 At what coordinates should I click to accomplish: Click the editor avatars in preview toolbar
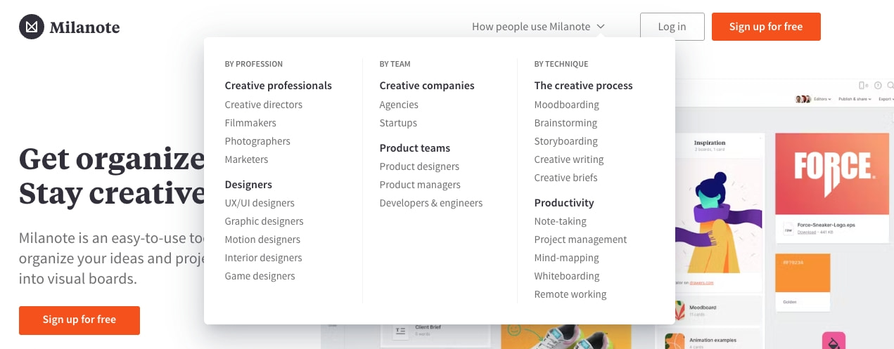tap(803, 99)
